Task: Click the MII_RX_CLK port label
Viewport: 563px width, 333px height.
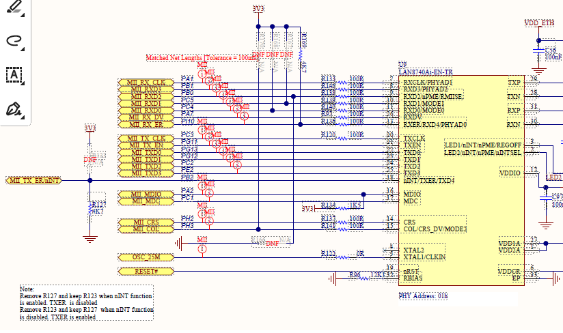Action: (x=146, y=83)
